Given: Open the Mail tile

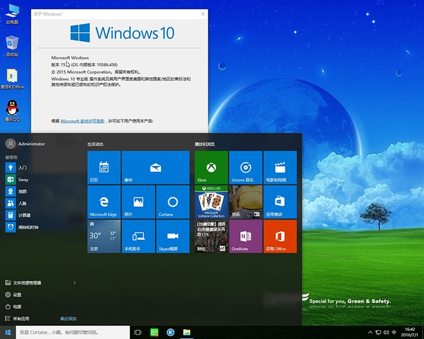Looking at the screenshot, I should click(x=155, y=167).
